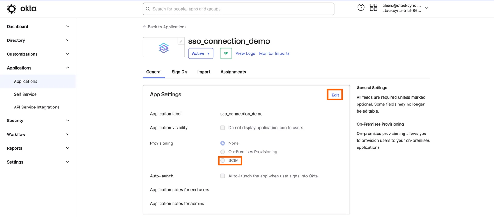
Task: Select On-Premises Provisioning radio button
Action: (223, 152)
